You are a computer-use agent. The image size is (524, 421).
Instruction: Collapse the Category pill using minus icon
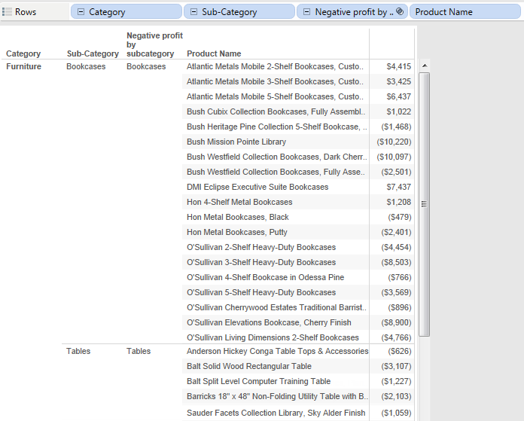[x=80, y=12]
